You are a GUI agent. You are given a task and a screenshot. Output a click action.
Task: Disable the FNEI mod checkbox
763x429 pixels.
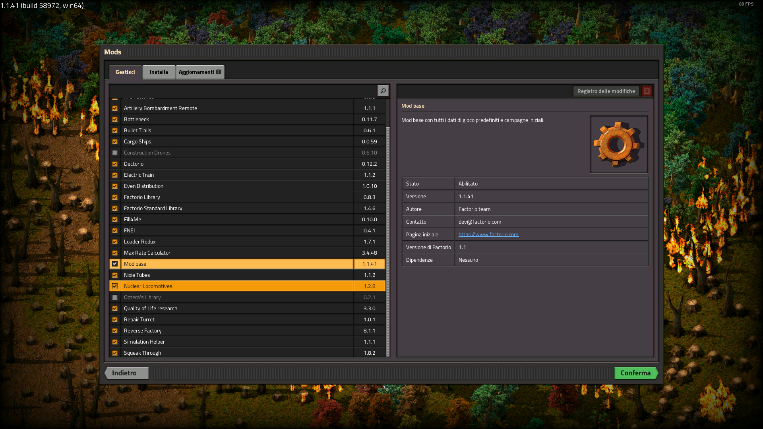tap(115, 230)
